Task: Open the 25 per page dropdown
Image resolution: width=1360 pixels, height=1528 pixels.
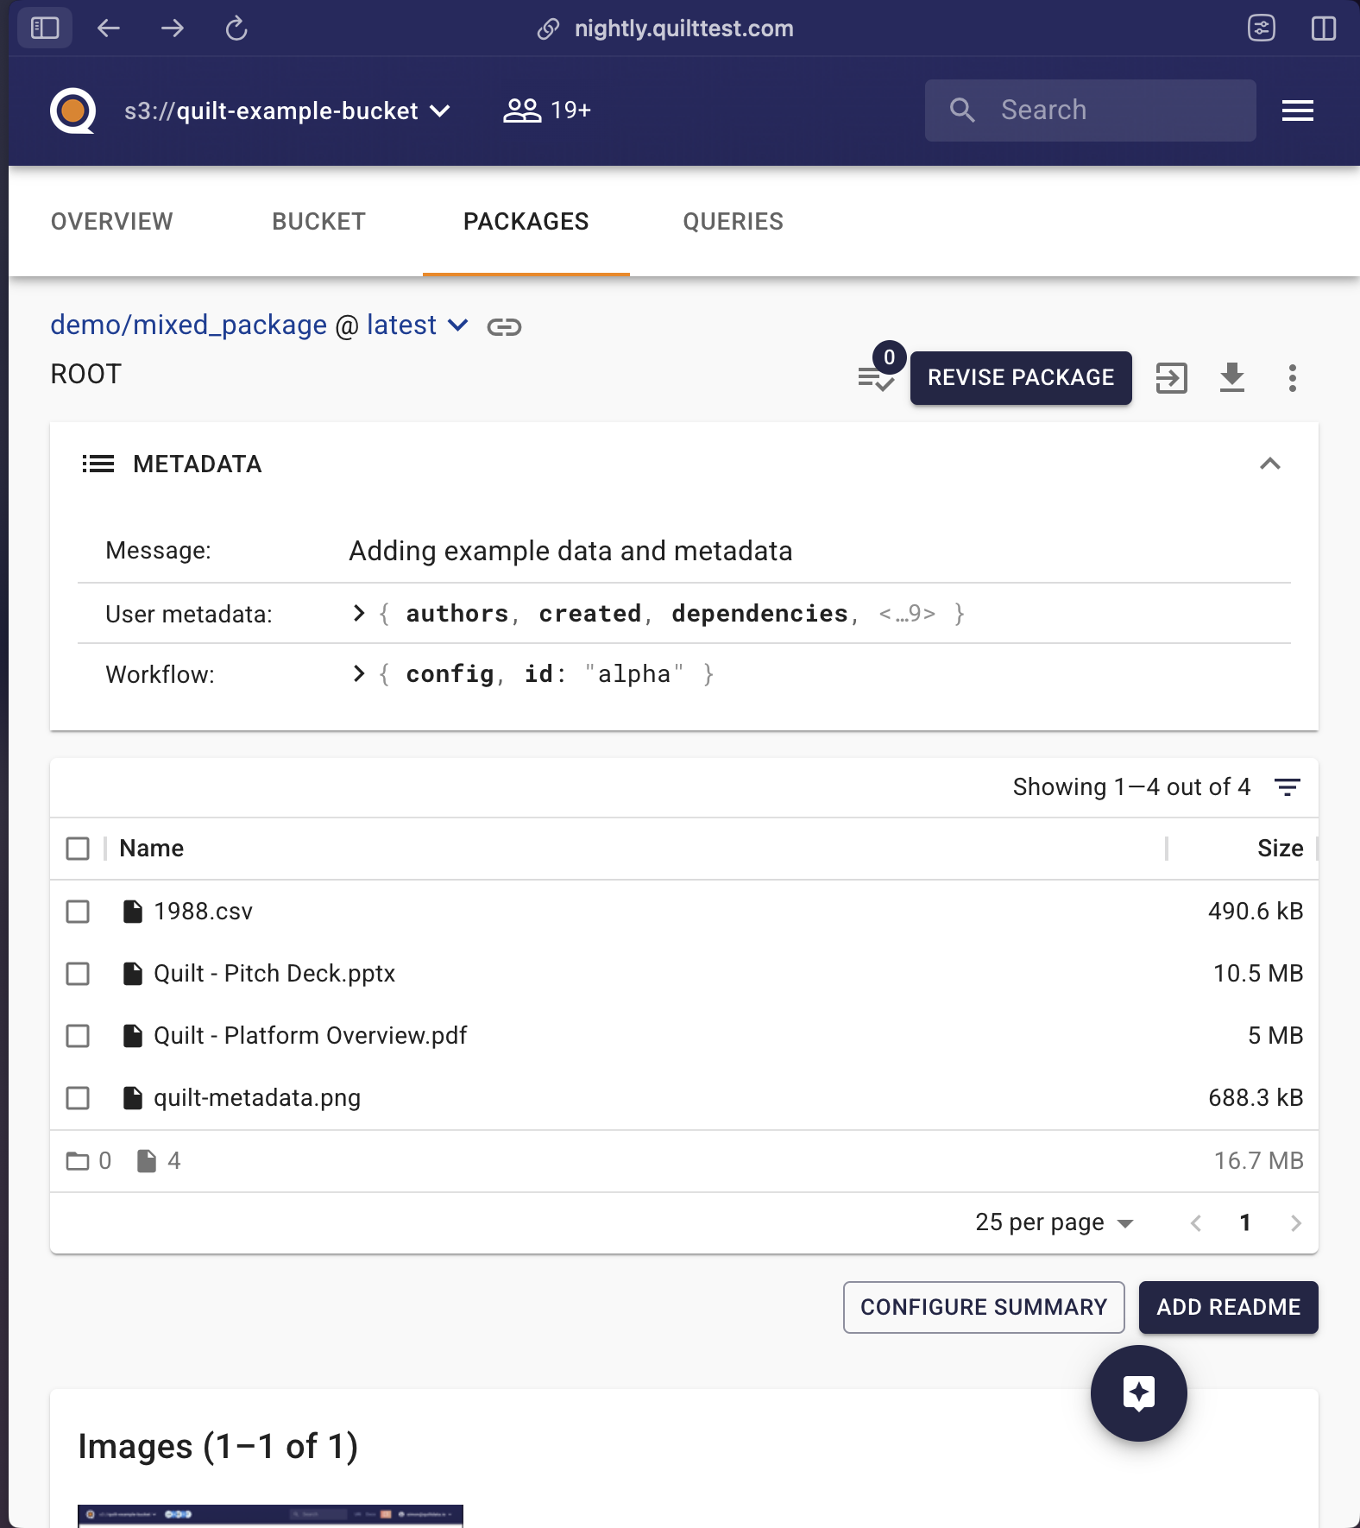Action: pyautogui.click(x=1054, y=1223)
